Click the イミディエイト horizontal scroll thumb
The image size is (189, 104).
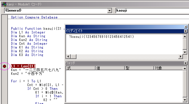(x=73, y=56)
